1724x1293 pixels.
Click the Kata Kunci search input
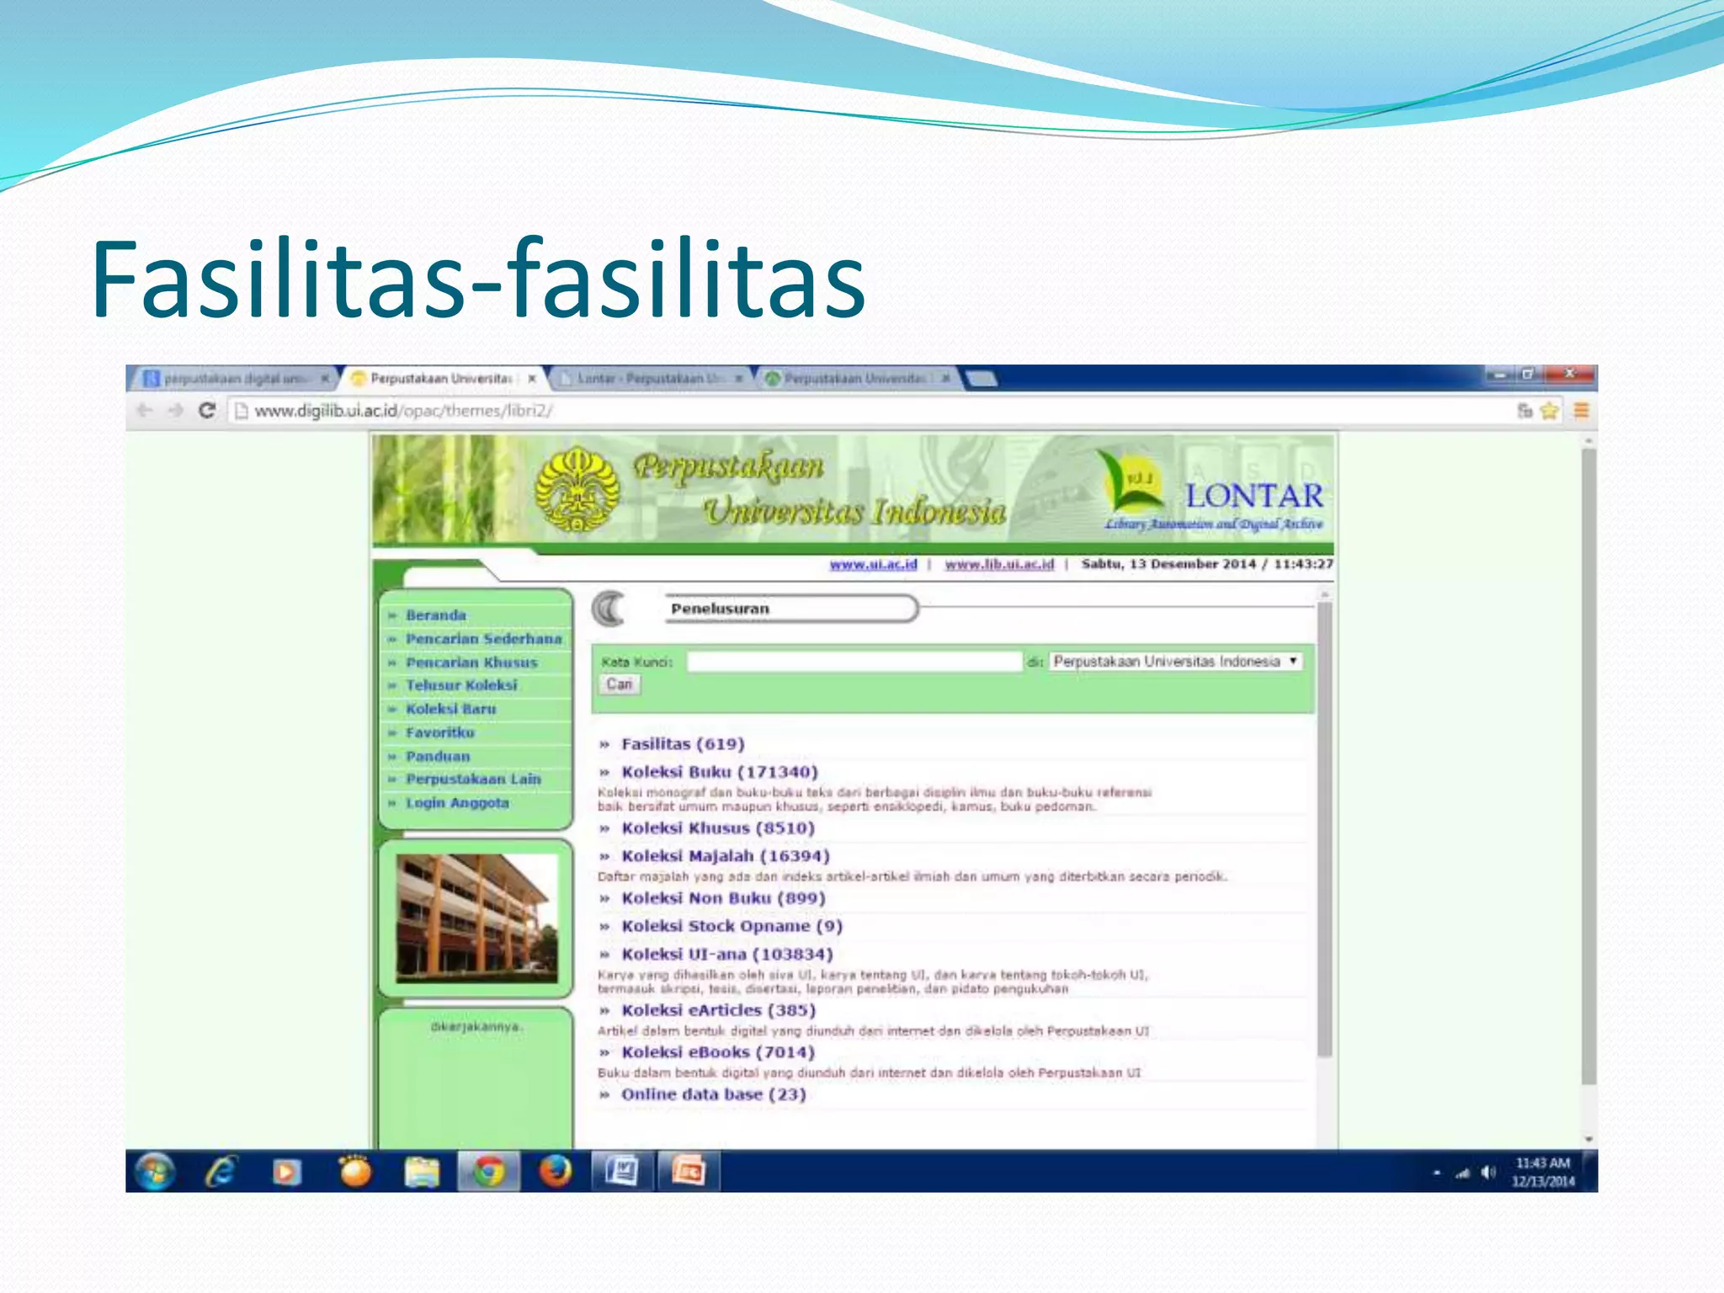[854, 662]
